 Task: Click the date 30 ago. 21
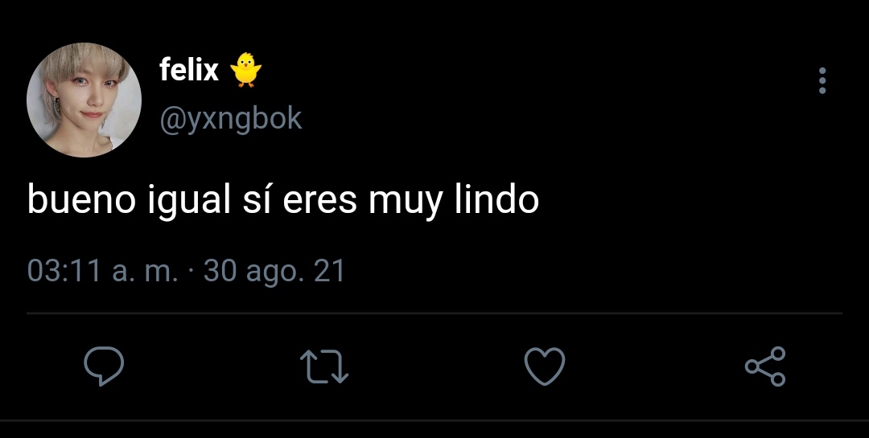click(274, 272)
